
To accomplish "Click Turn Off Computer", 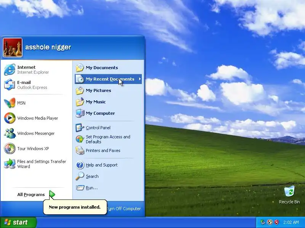I will tap(124, 209).
